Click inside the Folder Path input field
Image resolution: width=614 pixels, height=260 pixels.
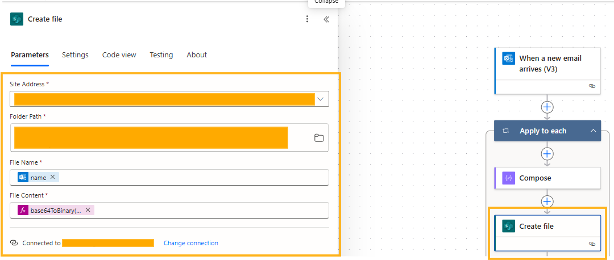[x=169, y=137]
